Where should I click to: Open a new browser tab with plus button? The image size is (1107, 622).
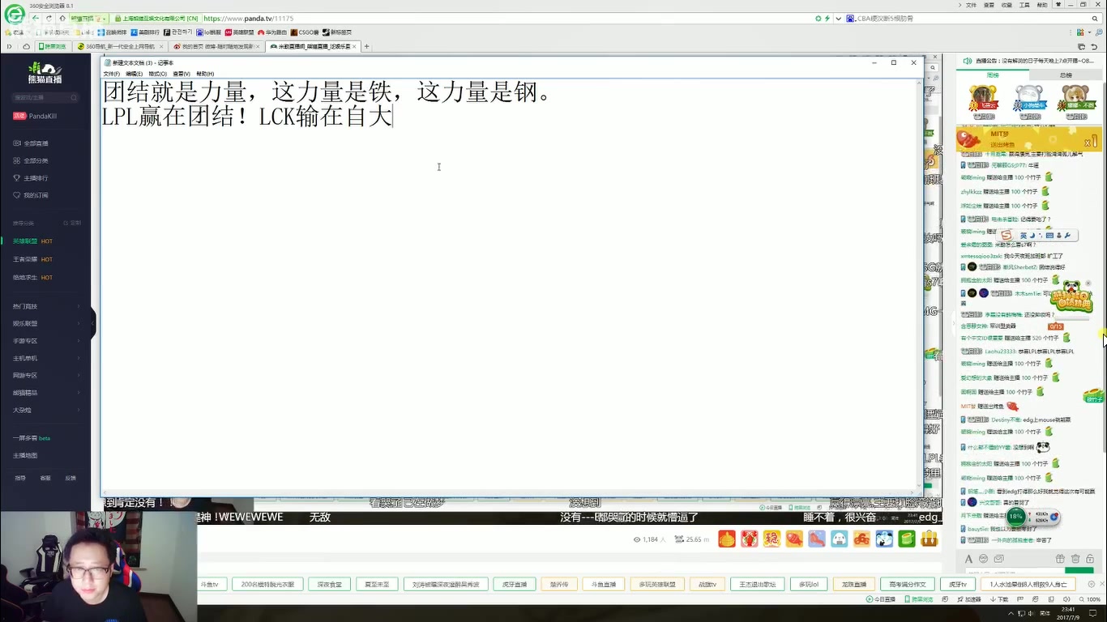367,46
